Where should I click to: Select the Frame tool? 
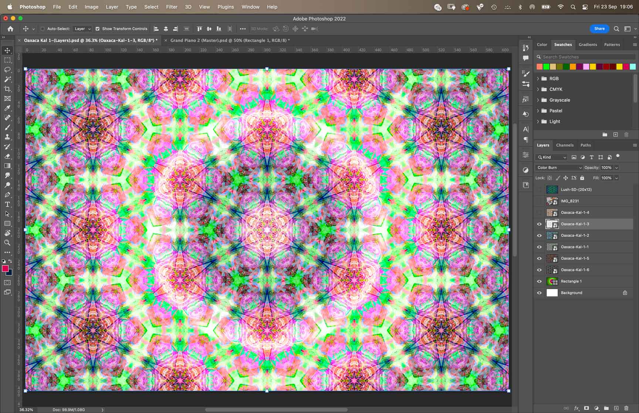[7, 98]
